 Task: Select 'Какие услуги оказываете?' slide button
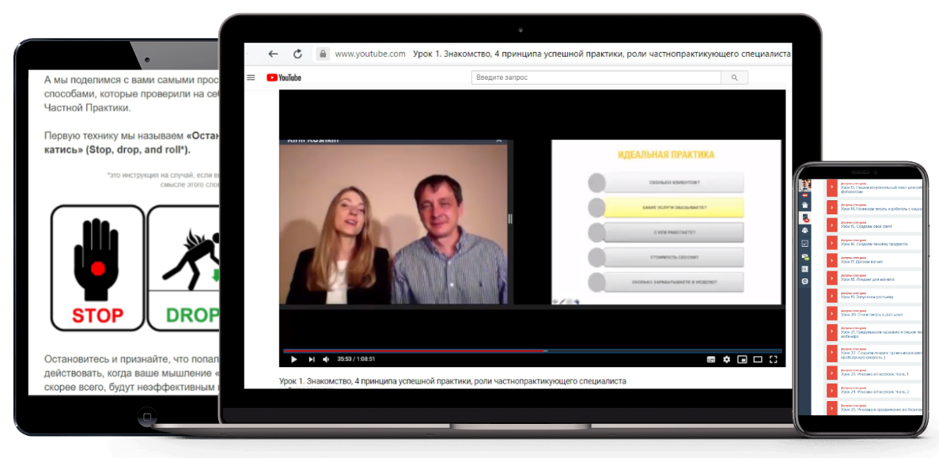[x=673, y=208]
